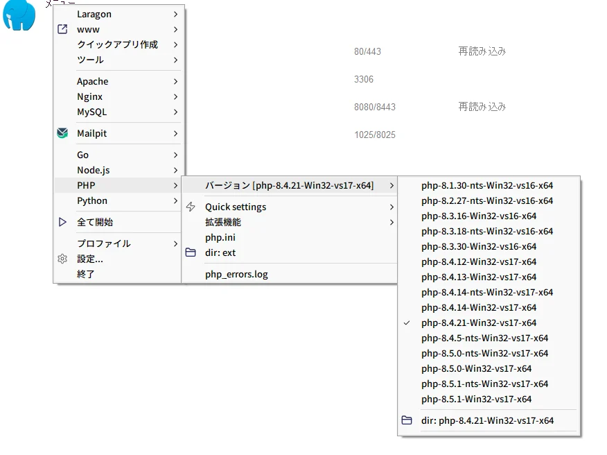Select php-8.3.16-Win32-vs16-x64 version
The width and height of the screenshot is (607, 455).
[489, 216]
